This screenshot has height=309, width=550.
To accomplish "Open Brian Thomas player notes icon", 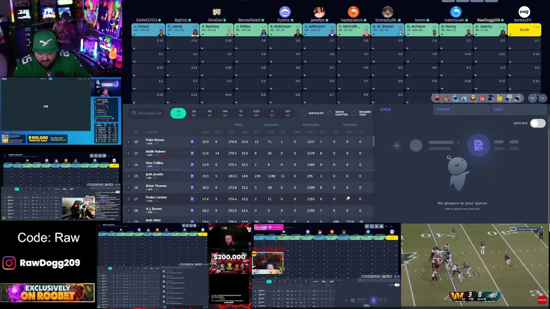I will pyautogui.click(x=192, y=188).
